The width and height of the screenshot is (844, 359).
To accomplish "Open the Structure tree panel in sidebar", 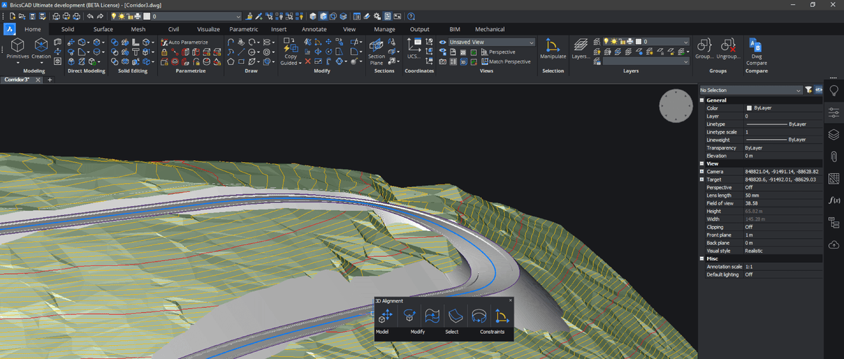I will (x=834, y=223).
